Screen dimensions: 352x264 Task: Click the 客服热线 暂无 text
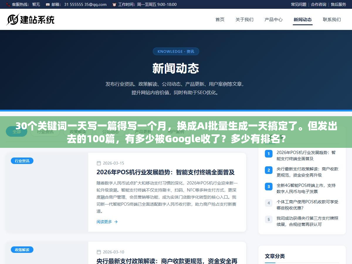pyautogui.click(x=26, y=4)
